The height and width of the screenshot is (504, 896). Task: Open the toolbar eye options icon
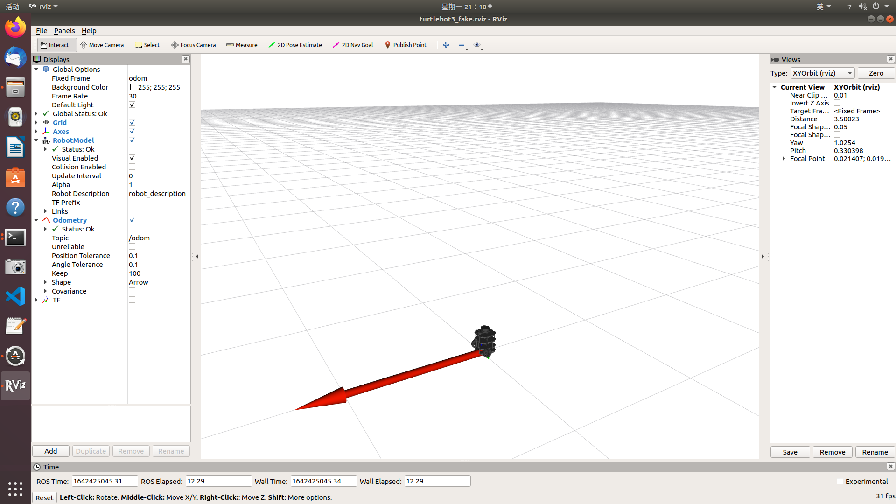[x=477, y=45]
